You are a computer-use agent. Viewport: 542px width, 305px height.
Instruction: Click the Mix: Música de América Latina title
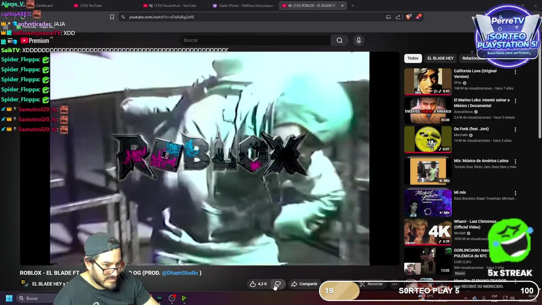coord(481,161)
